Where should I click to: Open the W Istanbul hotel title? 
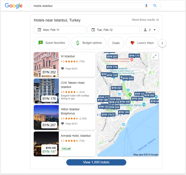pyautogui.click(x=68, y=56)
